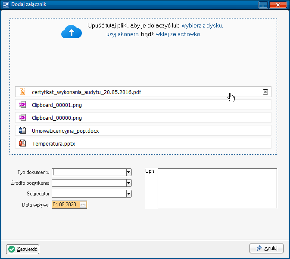Select the Clipboard_00001.png file name

pos(57,105)
